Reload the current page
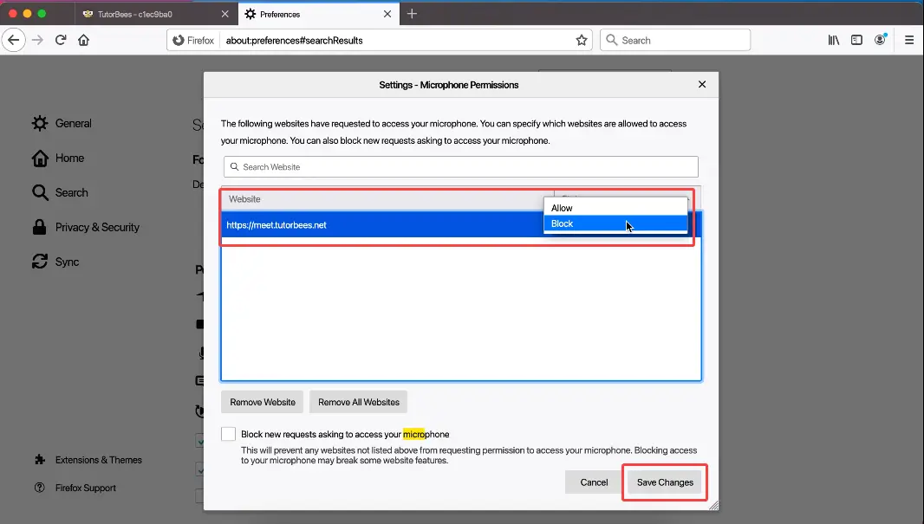The width and height of the screenshot is (924, 524). (x=61, y=40)
